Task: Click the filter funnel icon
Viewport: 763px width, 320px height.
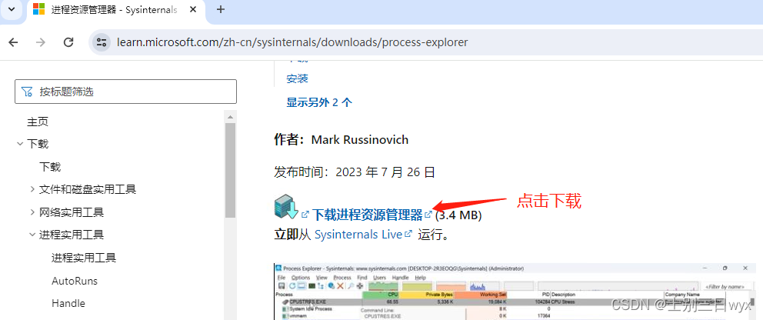Action: pos(27,92)
